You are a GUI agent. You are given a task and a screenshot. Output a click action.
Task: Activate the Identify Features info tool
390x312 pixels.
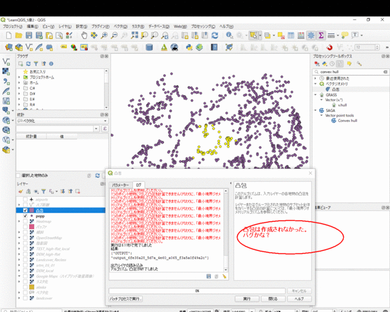(x=229, y=35)
